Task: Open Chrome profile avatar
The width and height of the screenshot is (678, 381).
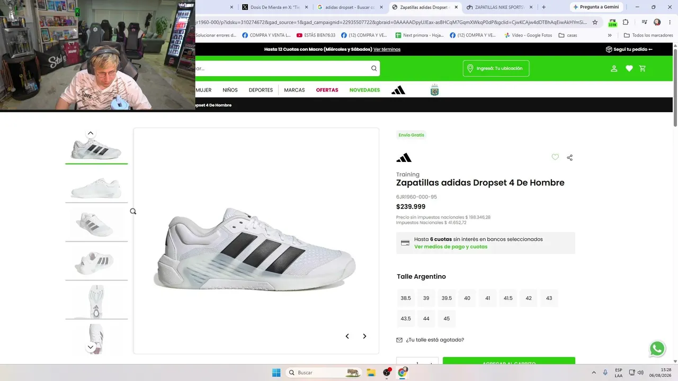Action: point(657,22)
